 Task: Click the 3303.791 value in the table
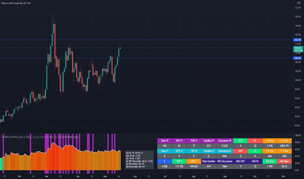[x=284, y=146]
